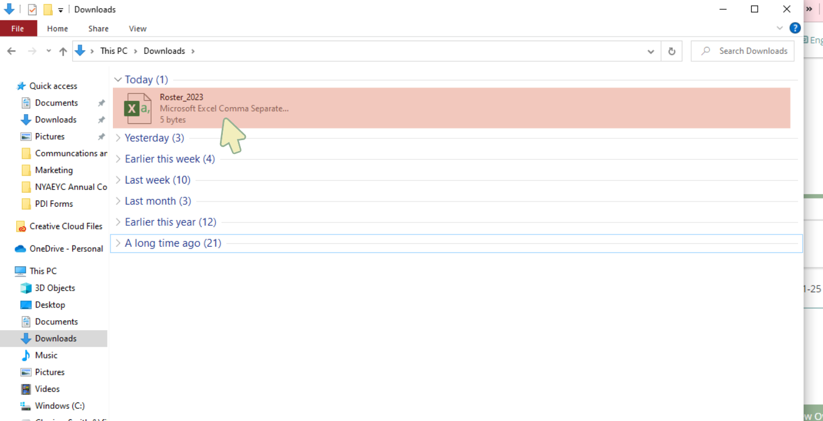The height and width of the screenshot is (421, 823).
Task: Click the Help question mark icon
Action: 795,28
